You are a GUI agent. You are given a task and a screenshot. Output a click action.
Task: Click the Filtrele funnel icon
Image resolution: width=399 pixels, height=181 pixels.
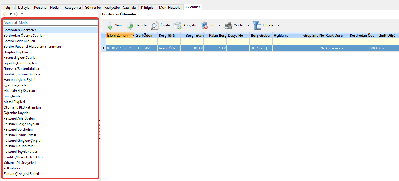(257, 26)
